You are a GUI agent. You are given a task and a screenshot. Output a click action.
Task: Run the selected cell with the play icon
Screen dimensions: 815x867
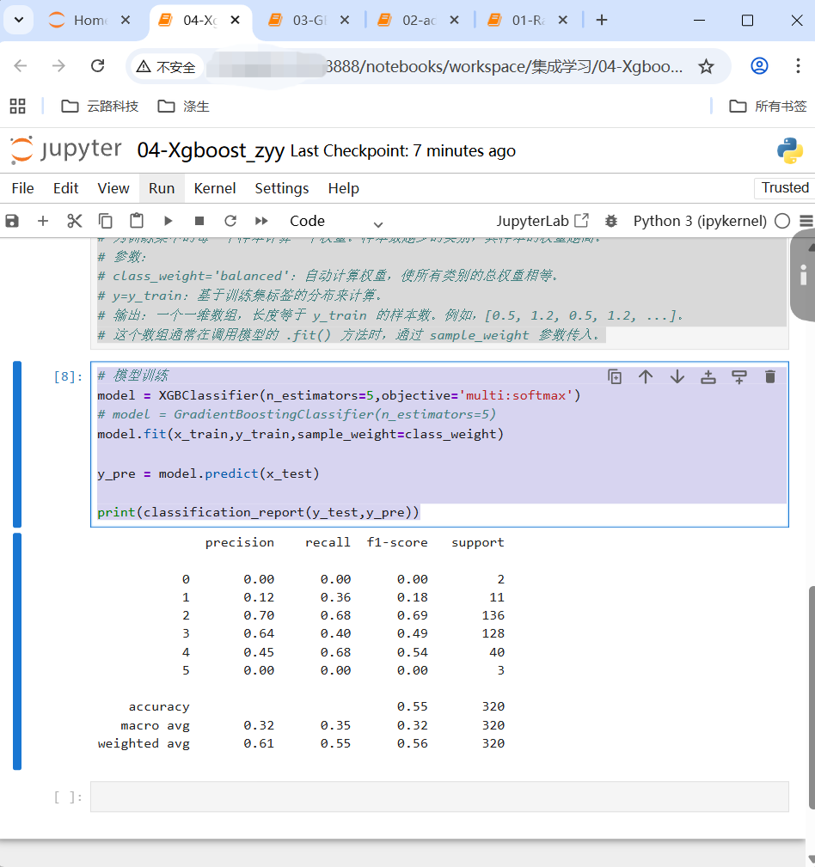point(169,221)
